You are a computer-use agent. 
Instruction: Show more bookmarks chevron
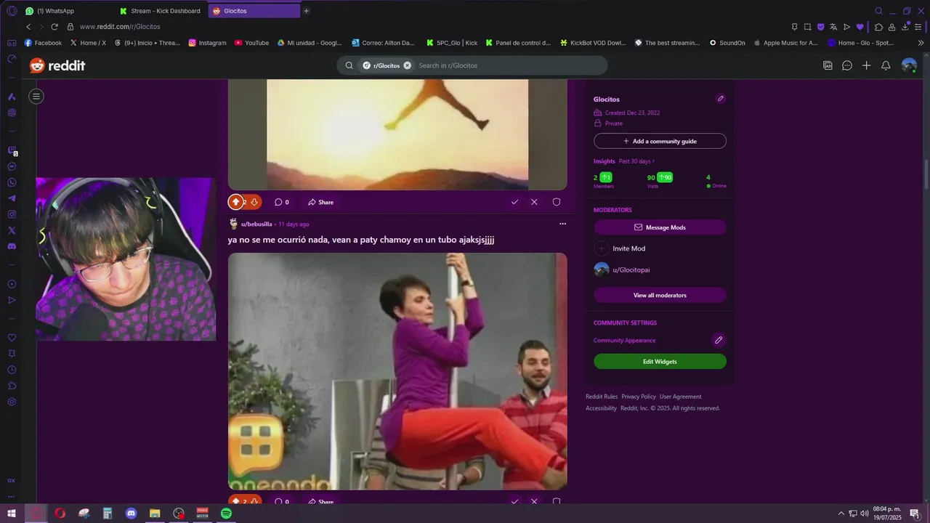coord(921,43)
